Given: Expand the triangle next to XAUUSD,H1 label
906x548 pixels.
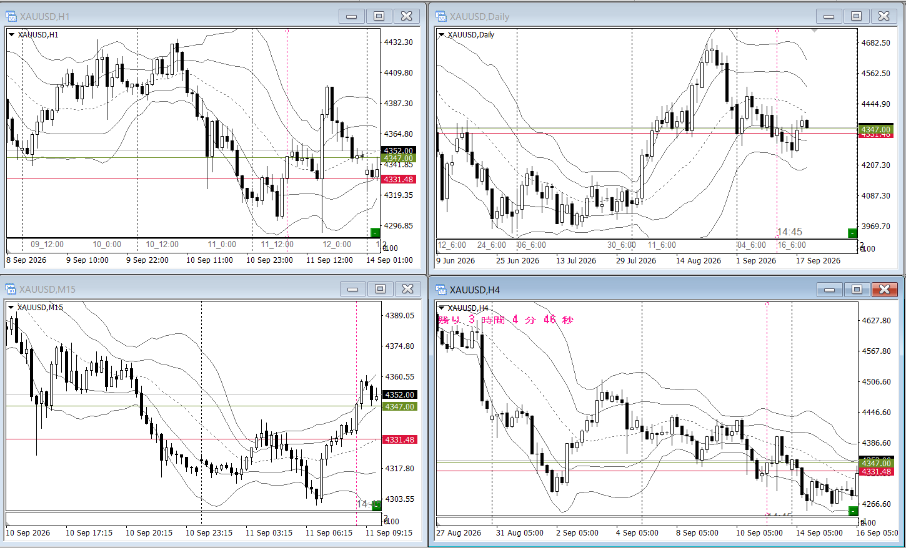Looking at the screenshot, I should click(x=12, y=34).
